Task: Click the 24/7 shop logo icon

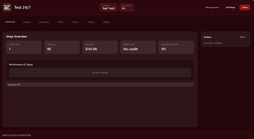Action: pyautogui.click(x=7, y=7)
